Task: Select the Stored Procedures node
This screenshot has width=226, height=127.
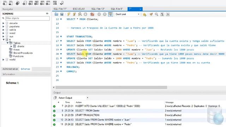Action: (x=23, y=53)
